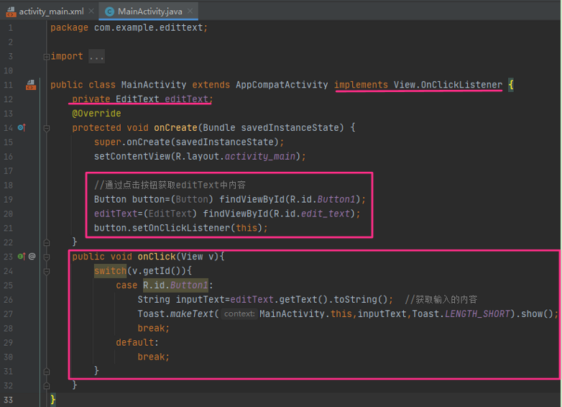Click line number 11 in the gutter
Image resolution: width=562 pixels, height=407 pixels.
pyautogui.click(x=8, y=85)
